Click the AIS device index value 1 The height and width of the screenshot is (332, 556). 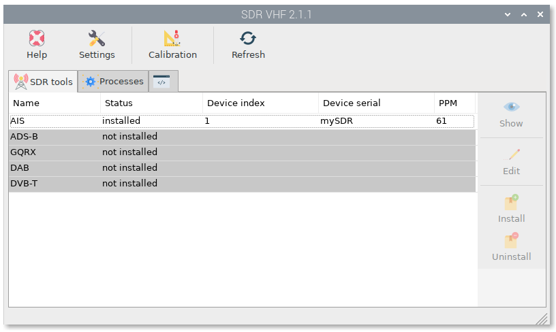[x=207, y=121]
